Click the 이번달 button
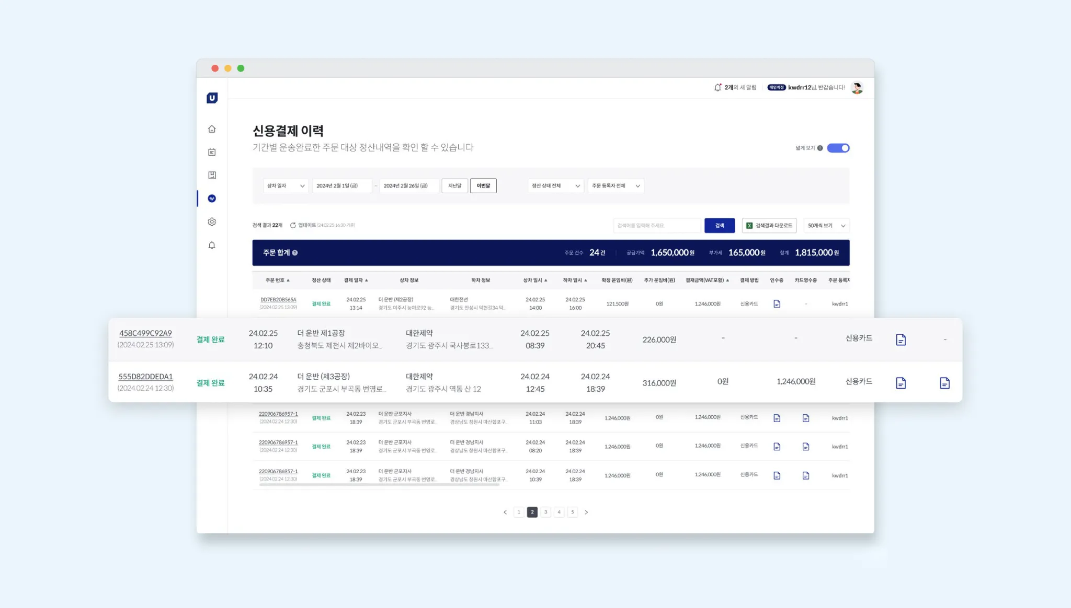 [x=483, y=186]
